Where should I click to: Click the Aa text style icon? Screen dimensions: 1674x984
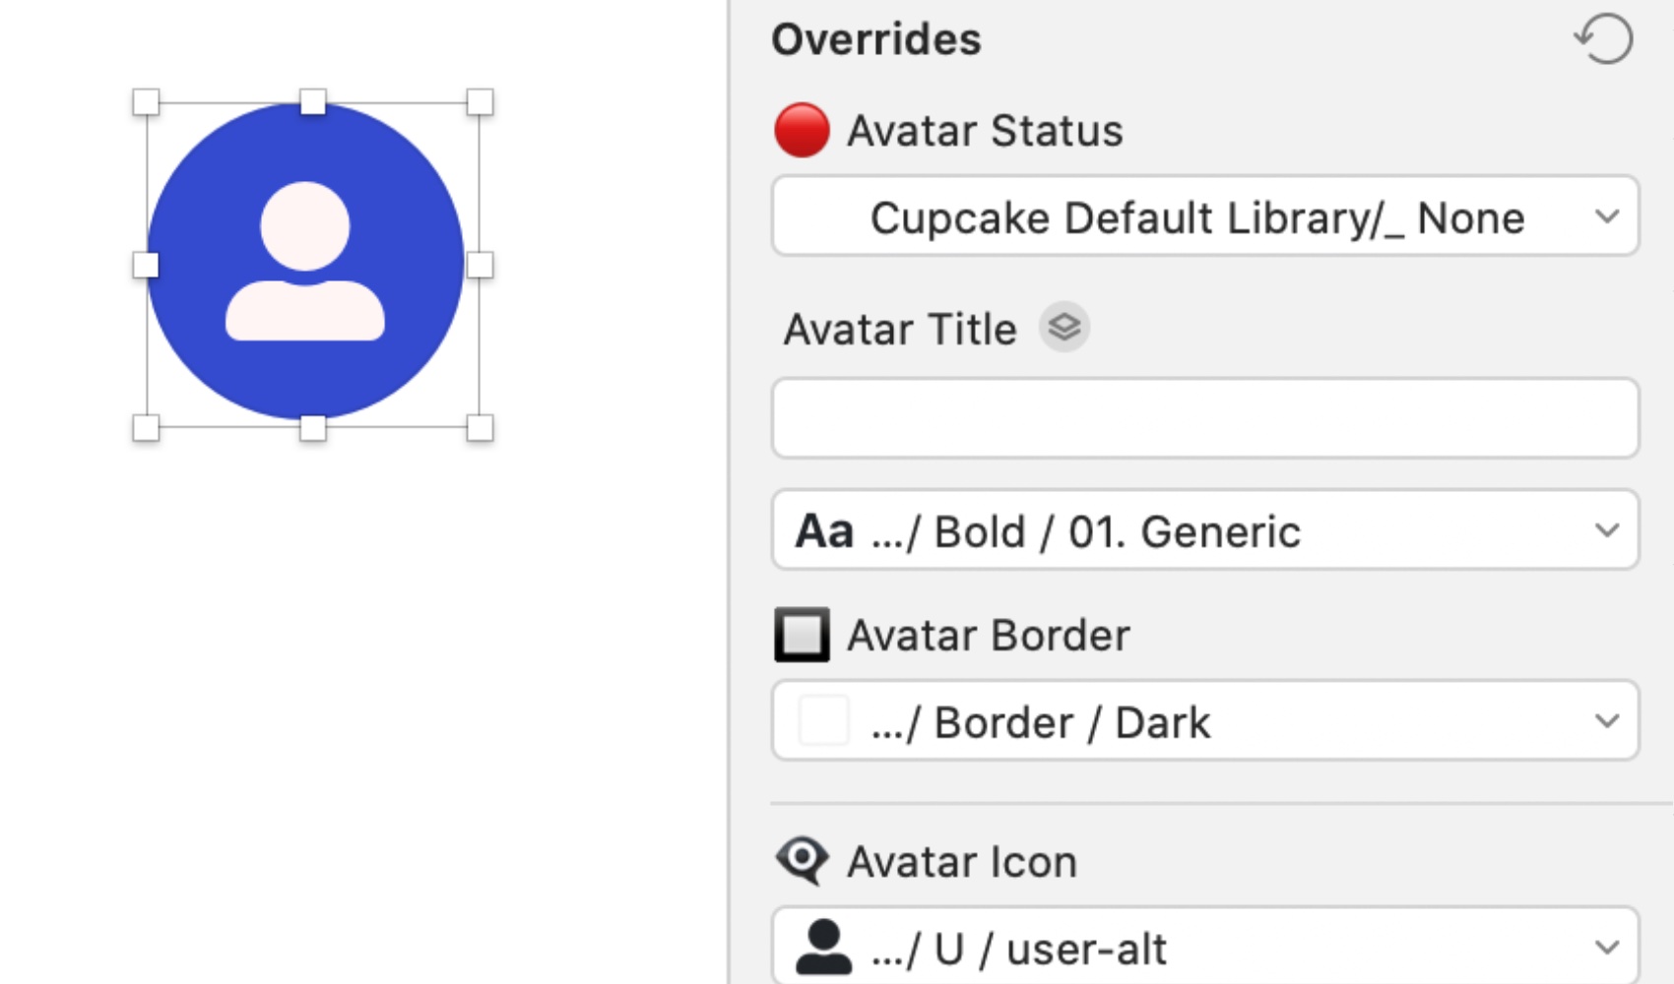coord(824,531)
